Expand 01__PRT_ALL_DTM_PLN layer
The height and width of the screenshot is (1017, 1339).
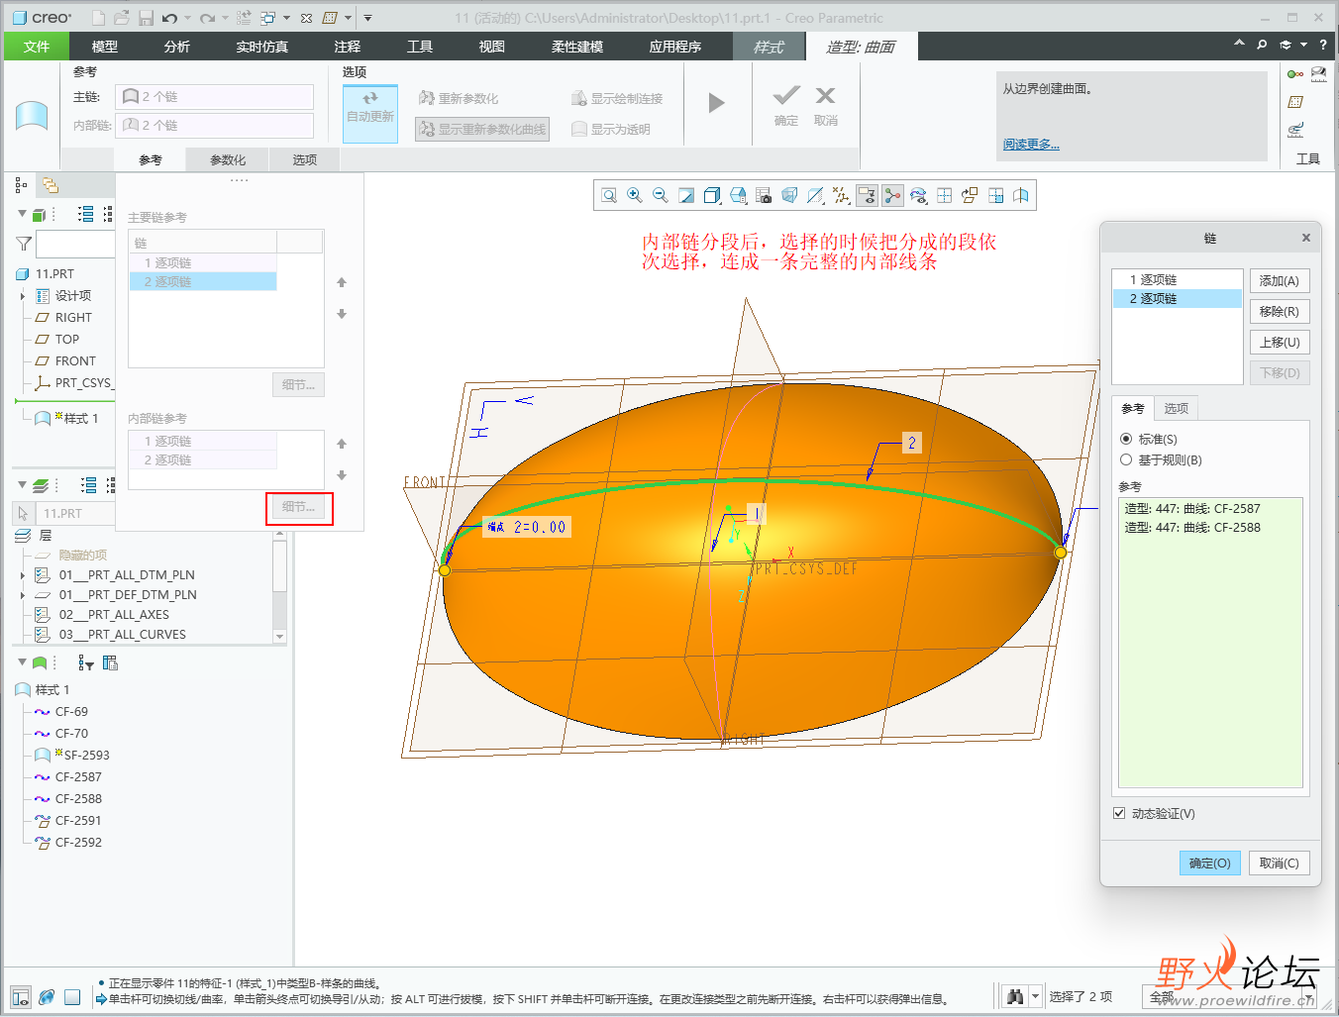tap(23, 575)
